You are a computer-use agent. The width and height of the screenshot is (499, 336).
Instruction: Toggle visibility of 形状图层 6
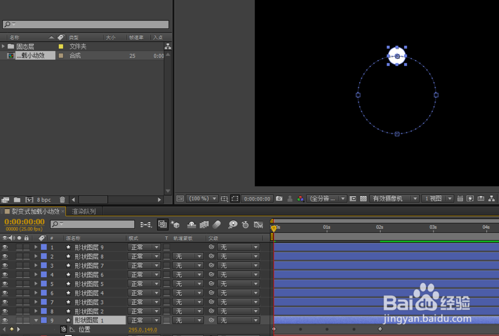pos(5,274)
